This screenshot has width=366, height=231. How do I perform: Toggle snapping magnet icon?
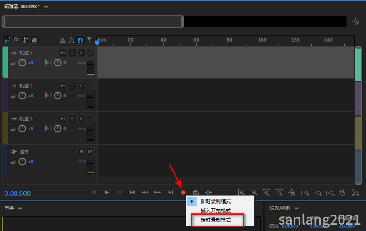(80, 40)
